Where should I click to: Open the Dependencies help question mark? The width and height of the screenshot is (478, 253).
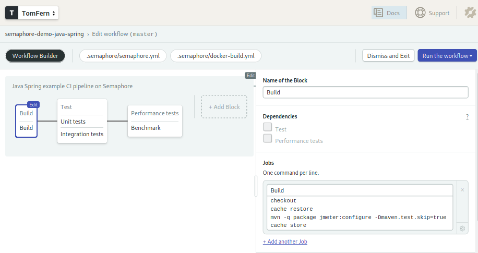(467, 117)
